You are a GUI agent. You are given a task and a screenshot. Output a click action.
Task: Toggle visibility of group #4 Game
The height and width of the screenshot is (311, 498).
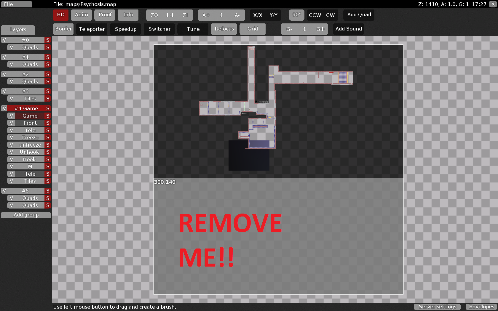[4, 108]
